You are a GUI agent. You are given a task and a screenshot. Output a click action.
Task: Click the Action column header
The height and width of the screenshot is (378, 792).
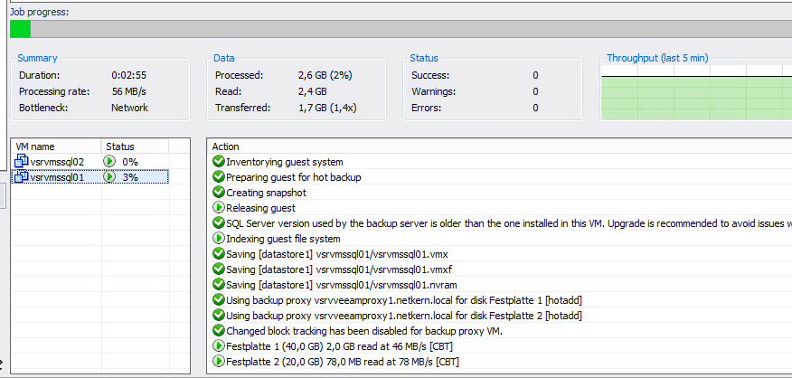[500, 146]
